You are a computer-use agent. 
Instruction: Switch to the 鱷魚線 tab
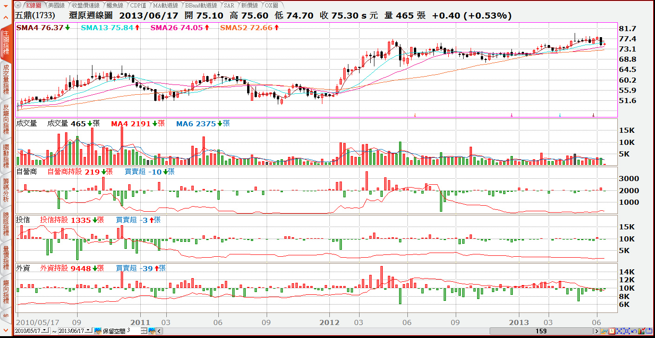114,5
